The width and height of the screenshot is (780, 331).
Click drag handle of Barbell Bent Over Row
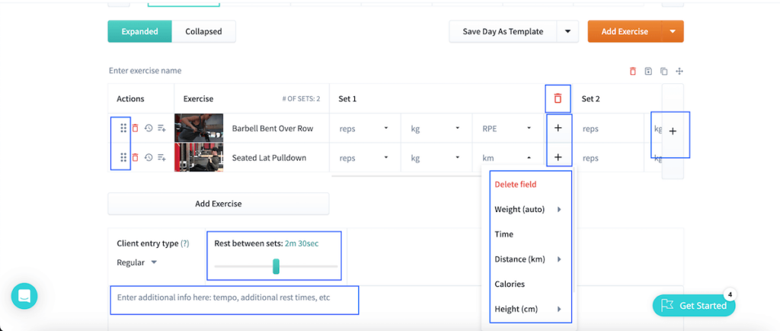click(x=123, y=128)
